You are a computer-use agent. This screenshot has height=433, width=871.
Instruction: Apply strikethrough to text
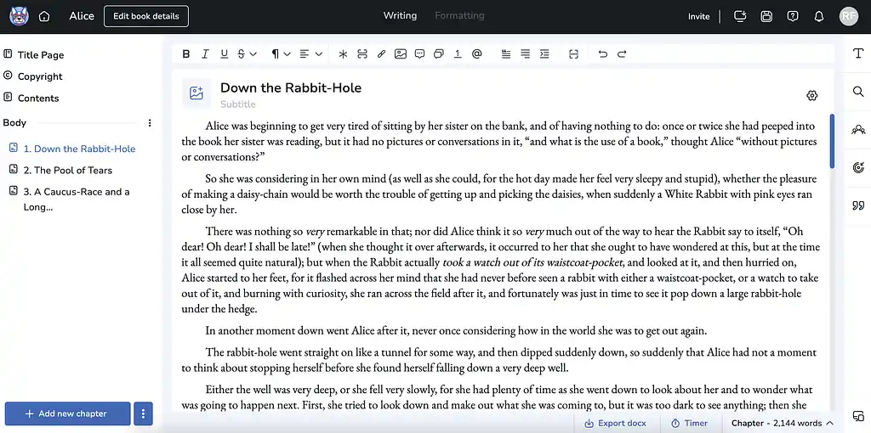241,53
